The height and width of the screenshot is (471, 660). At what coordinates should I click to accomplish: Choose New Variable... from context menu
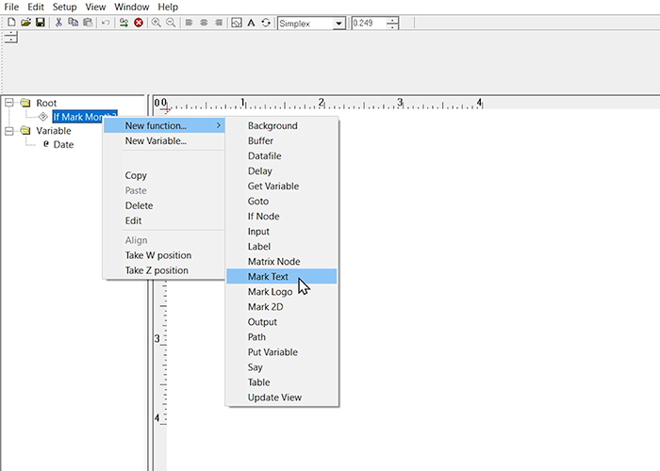(x=164, y=141)
